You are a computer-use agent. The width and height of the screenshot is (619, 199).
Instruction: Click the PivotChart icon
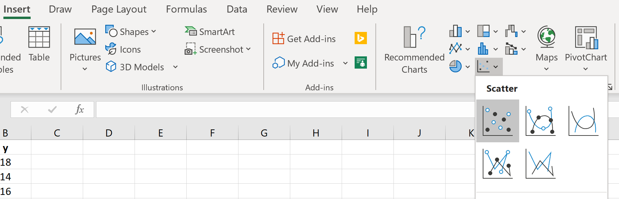pyautogui.click(x=586, y=37)
